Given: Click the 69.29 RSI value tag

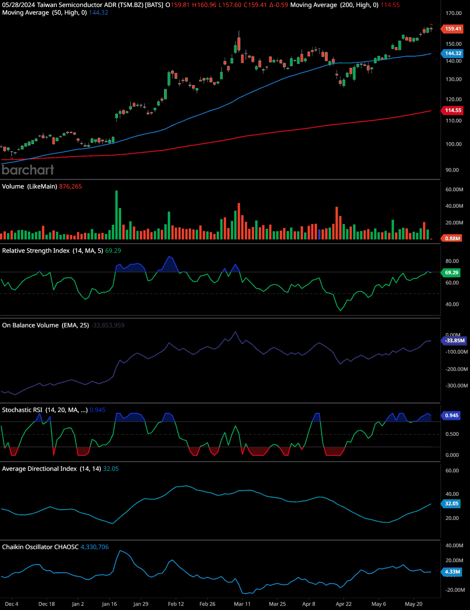Looking at the screenshot, I should coord(451,272).
